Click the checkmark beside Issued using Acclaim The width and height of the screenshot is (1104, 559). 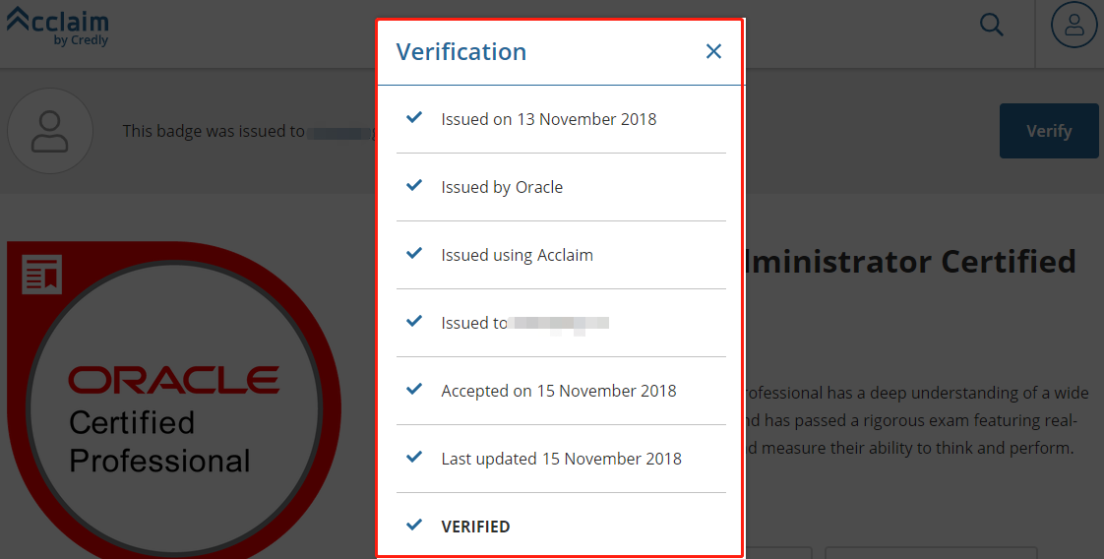pyautogui.click(x=414, y=254)
